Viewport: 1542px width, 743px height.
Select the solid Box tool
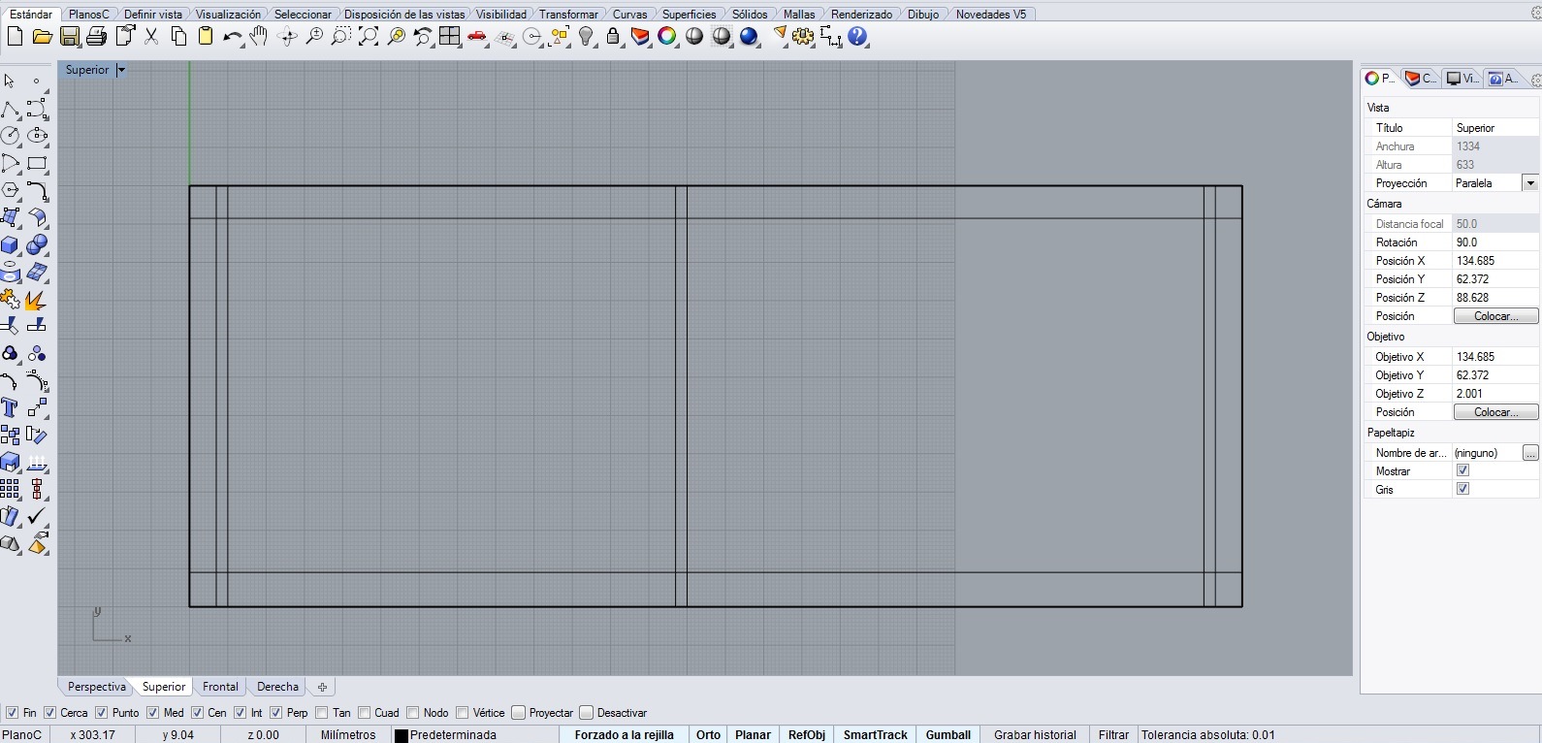(11, 244)
